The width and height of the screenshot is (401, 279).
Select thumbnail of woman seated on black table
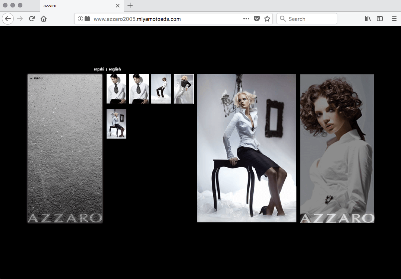(x=116, y=124)
